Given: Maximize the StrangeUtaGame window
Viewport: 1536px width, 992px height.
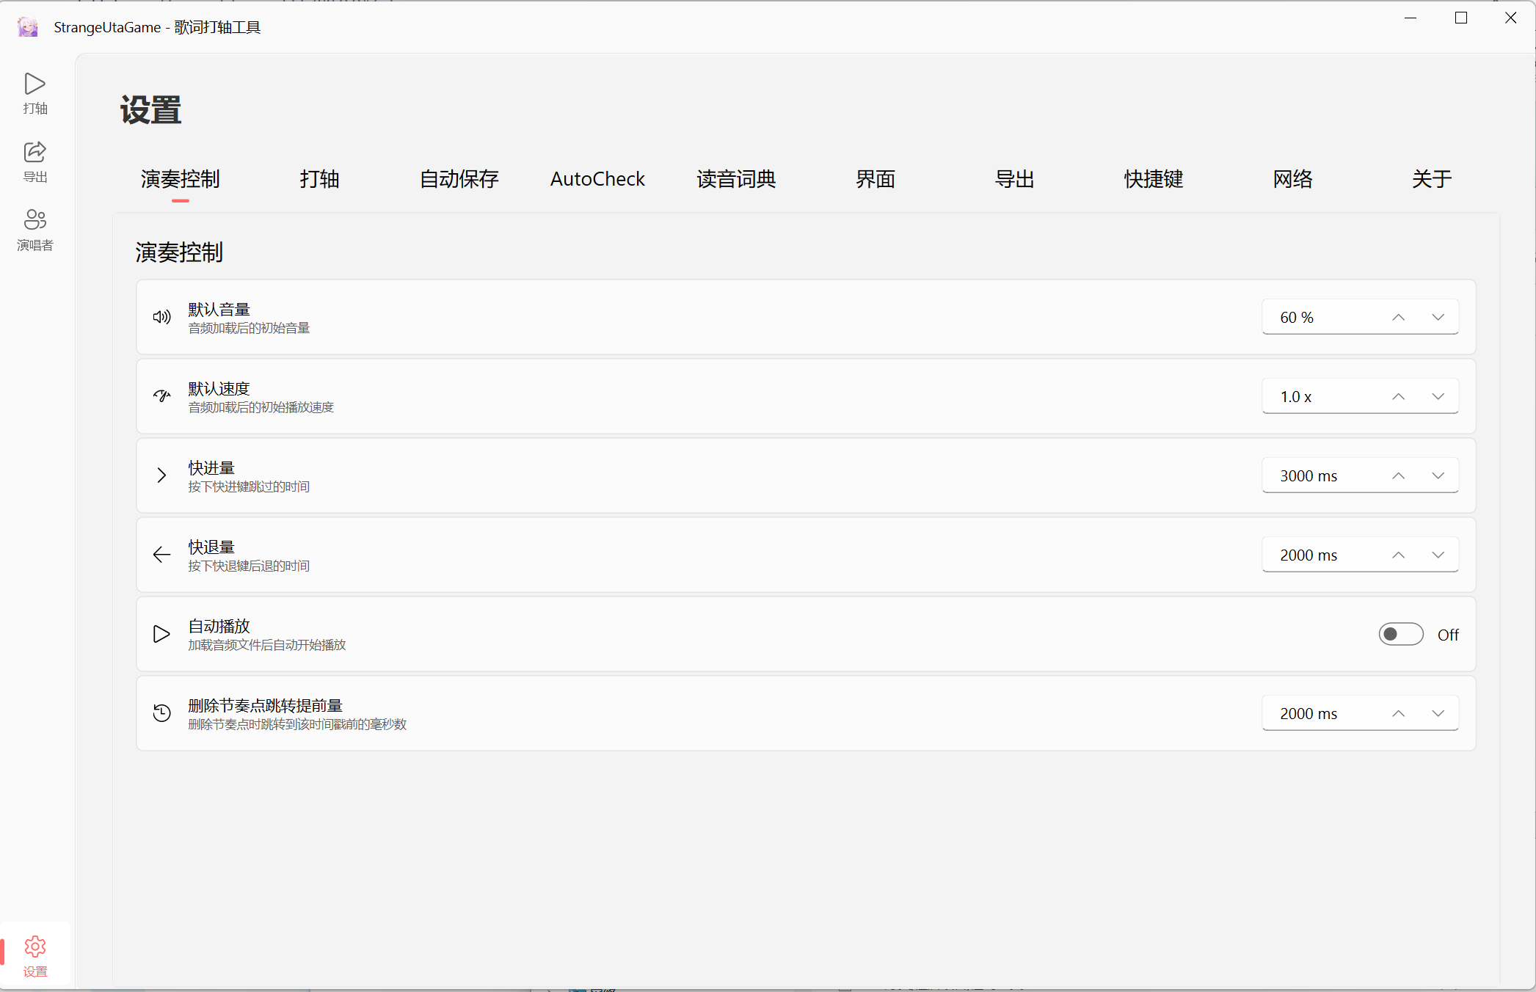Looking at the screenshot, I should [x=1461, y=18].
